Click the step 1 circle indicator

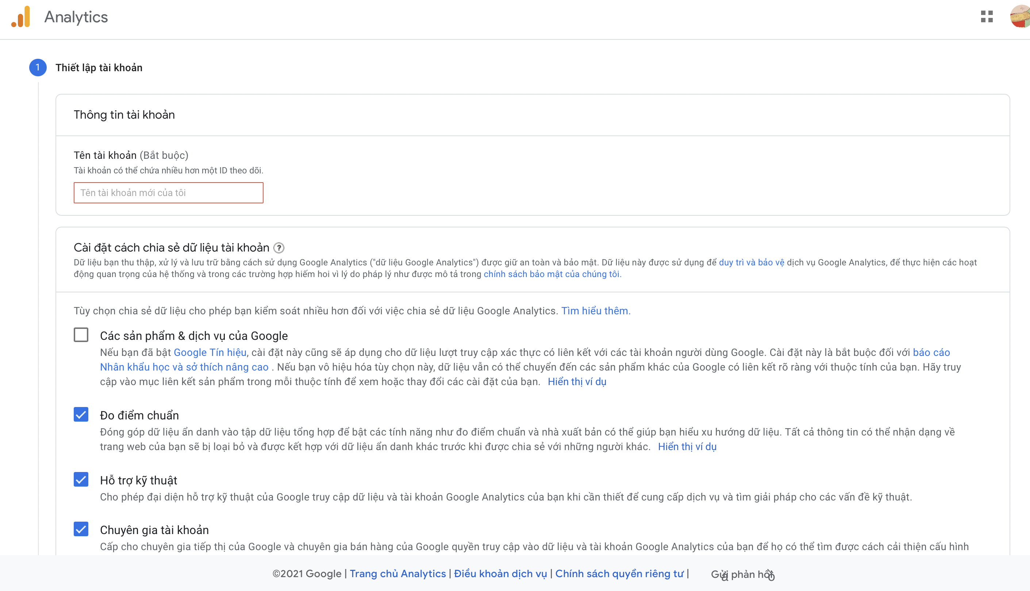[38, 68]
